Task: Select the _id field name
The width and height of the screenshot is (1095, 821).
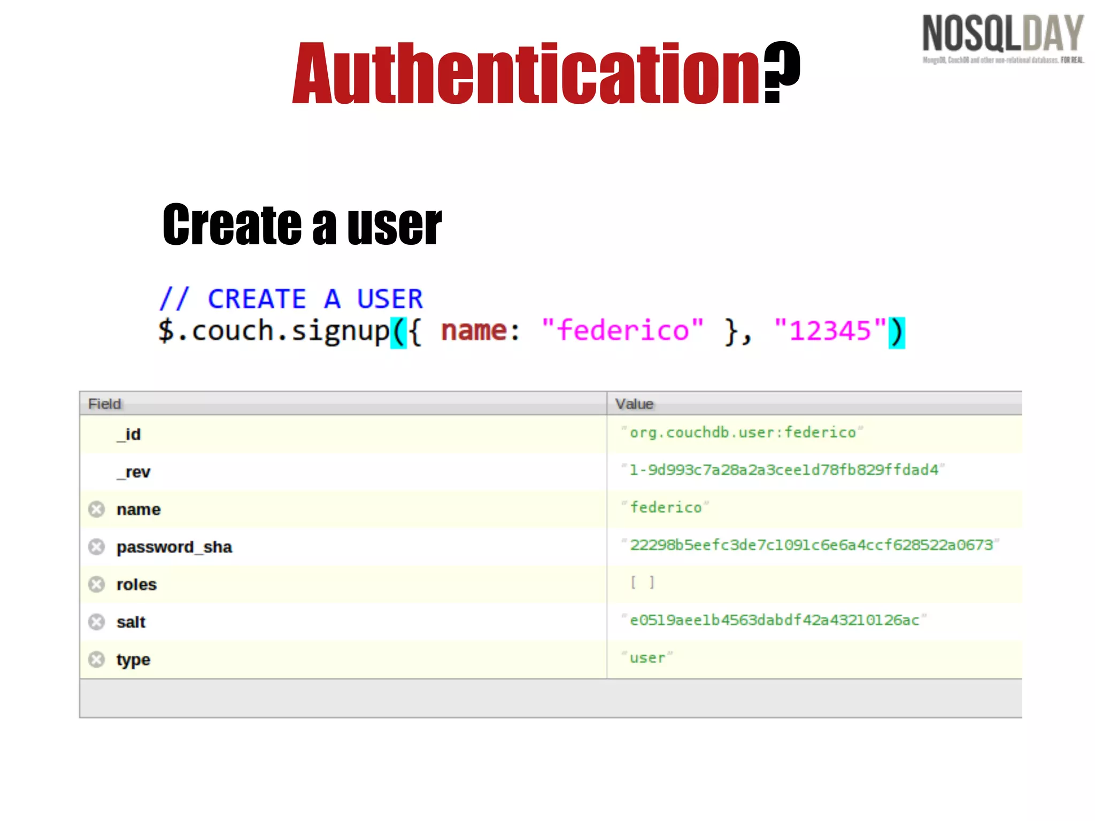Action: (x=129, y=435)
